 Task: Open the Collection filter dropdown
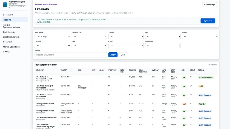coord(163,46)
